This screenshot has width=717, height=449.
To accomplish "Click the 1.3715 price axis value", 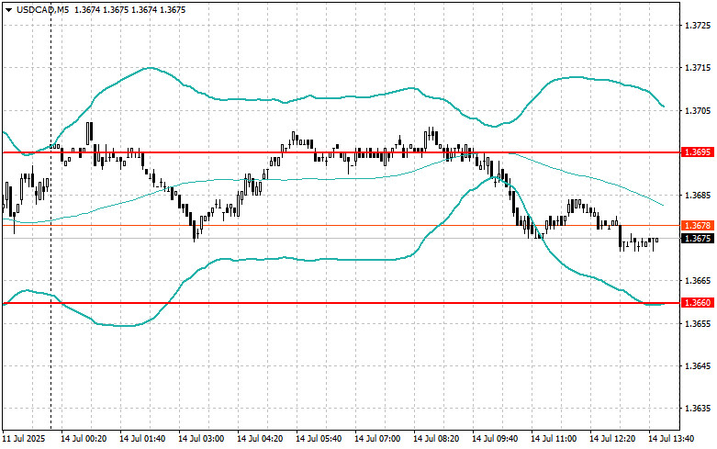I will point(698,68).
